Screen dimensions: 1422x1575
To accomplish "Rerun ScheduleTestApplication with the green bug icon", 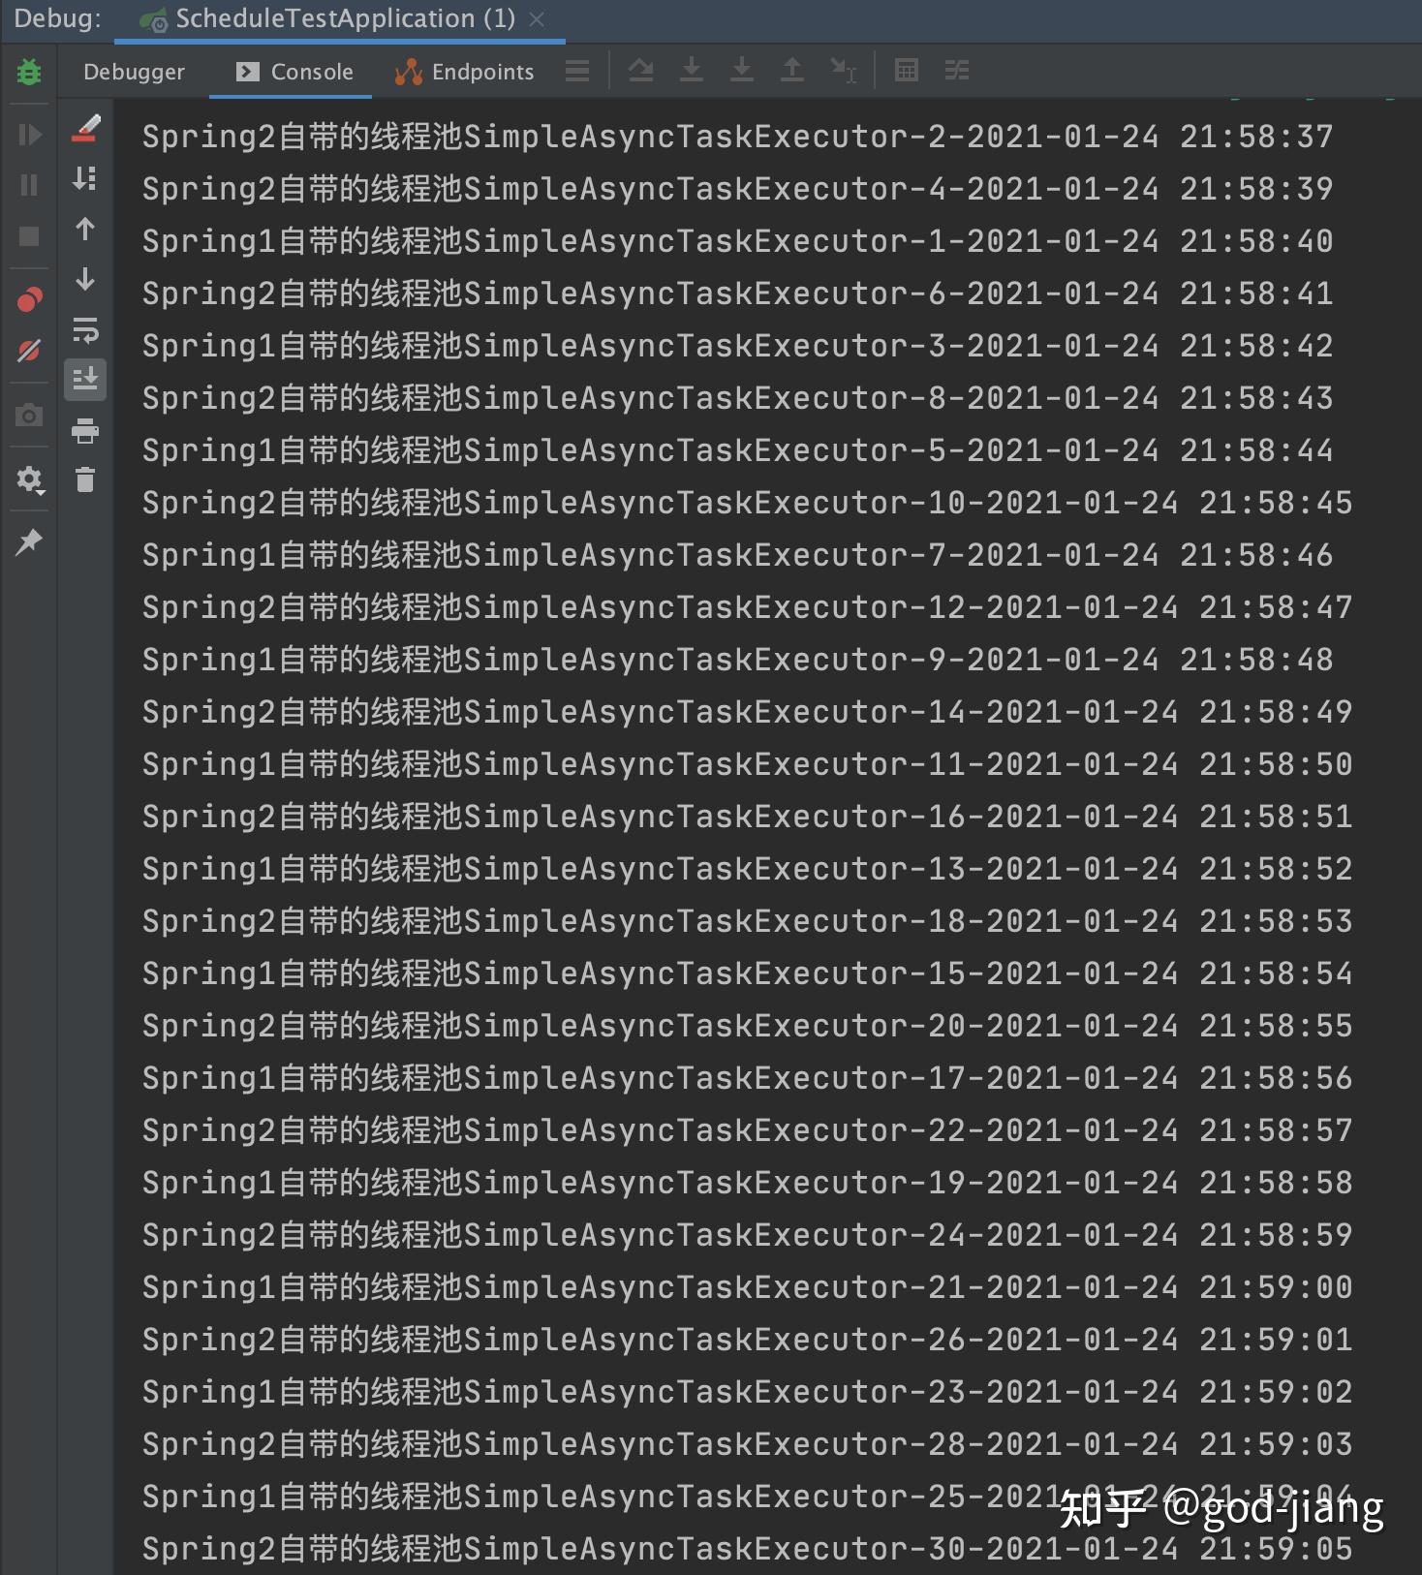I will pyautogui.click(x=29, y=72).
